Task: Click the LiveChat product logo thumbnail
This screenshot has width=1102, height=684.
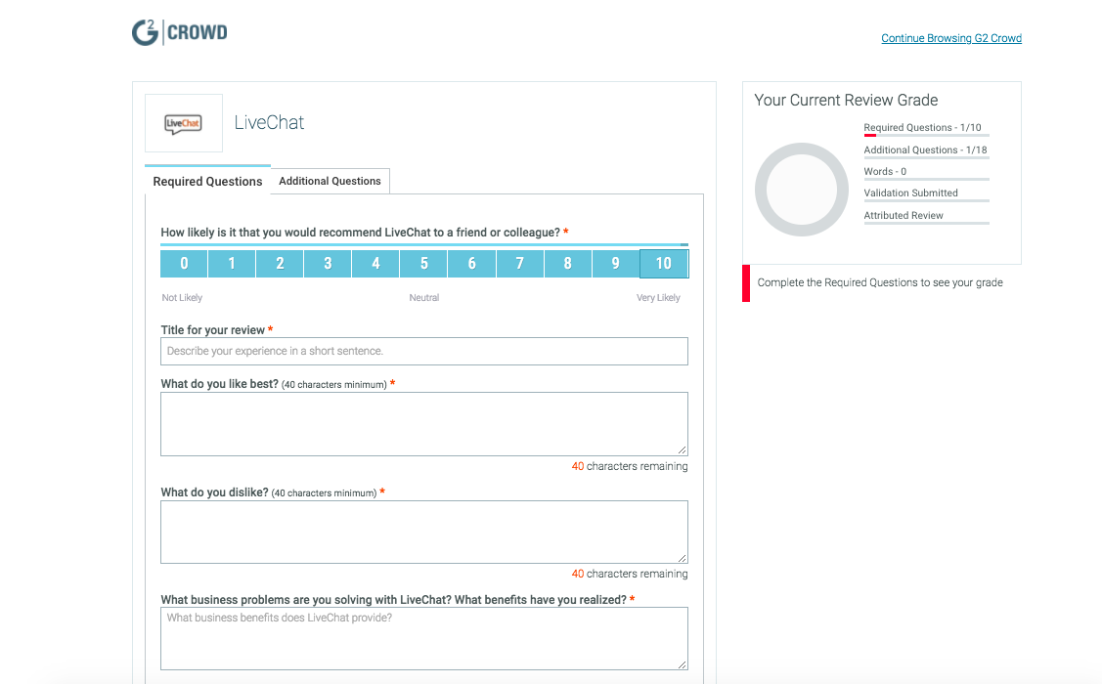Action: pos(184,123)
